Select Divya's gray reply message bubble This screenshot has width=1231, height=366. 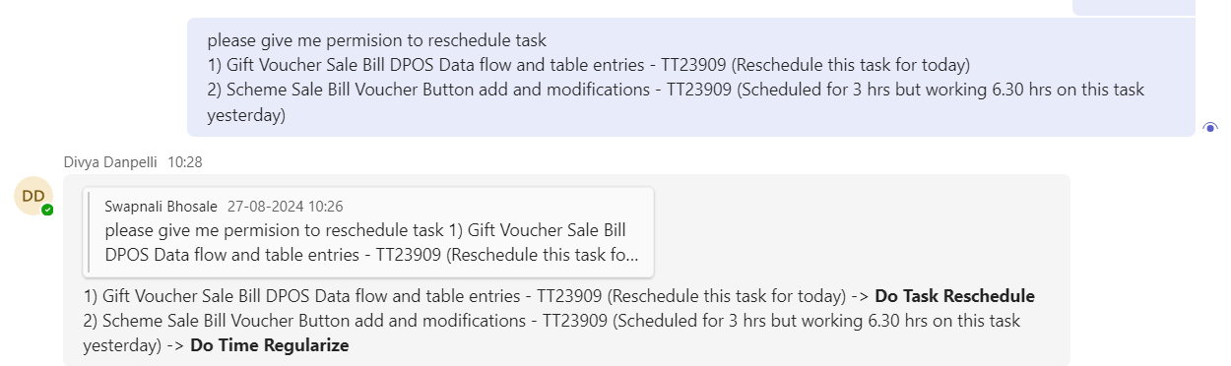[566, 270]
